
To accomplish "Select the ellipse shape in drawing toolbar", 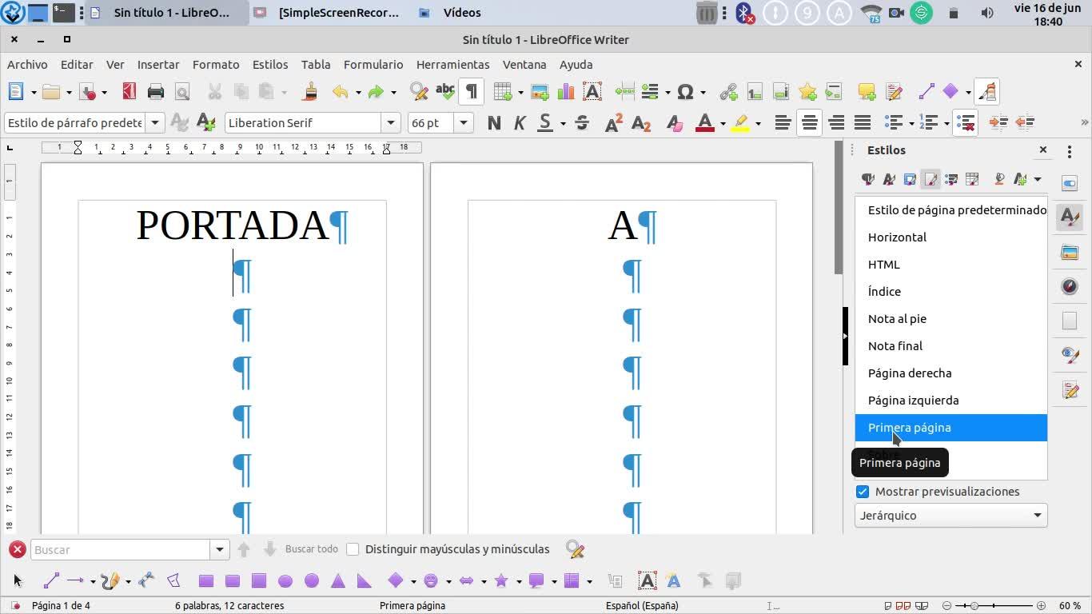I will tap(285, 580).
